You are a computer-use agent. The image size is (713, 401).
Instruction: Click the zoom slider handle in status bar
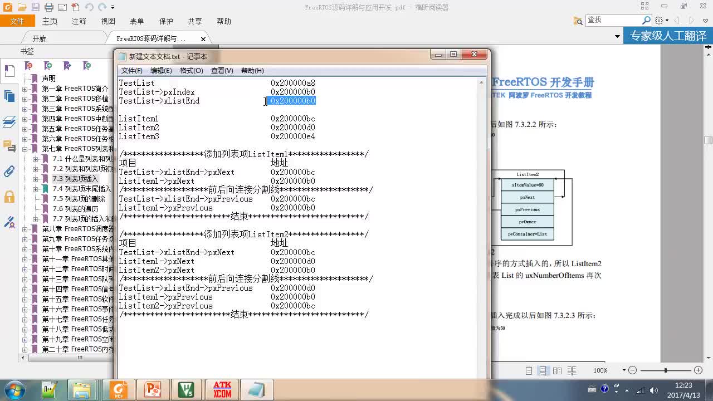[x=666, y=370]
